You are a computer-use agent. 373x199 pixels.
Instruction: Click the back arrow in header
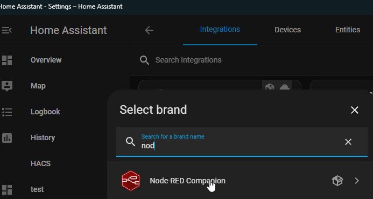pyautogui.click(x=149, y=30)
